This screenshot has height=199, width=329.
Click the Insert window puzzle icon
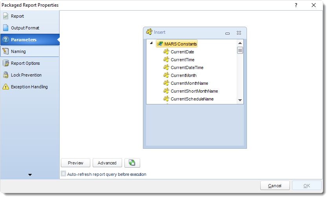click(149, 32)
